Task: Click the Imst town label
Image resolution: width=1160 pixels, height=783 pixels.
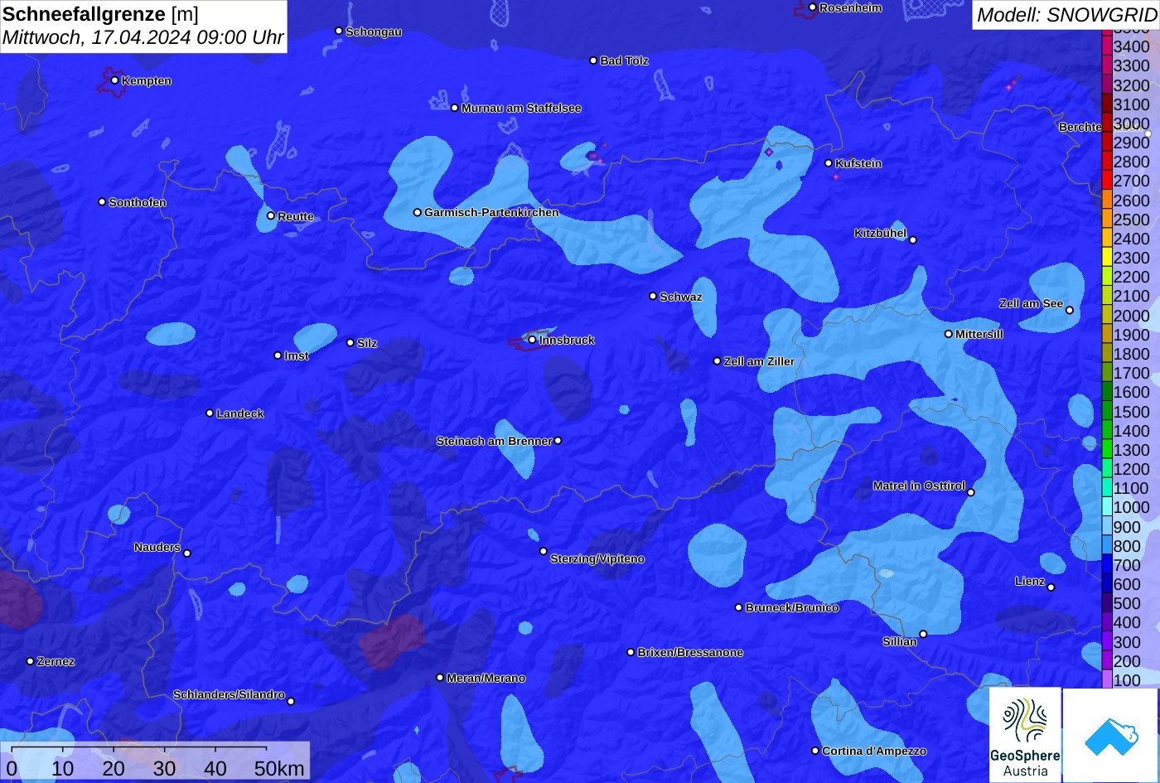Action: [x=297, y=356]
